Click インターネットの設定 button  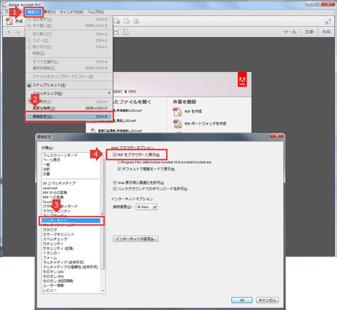(x=135, y=239)
